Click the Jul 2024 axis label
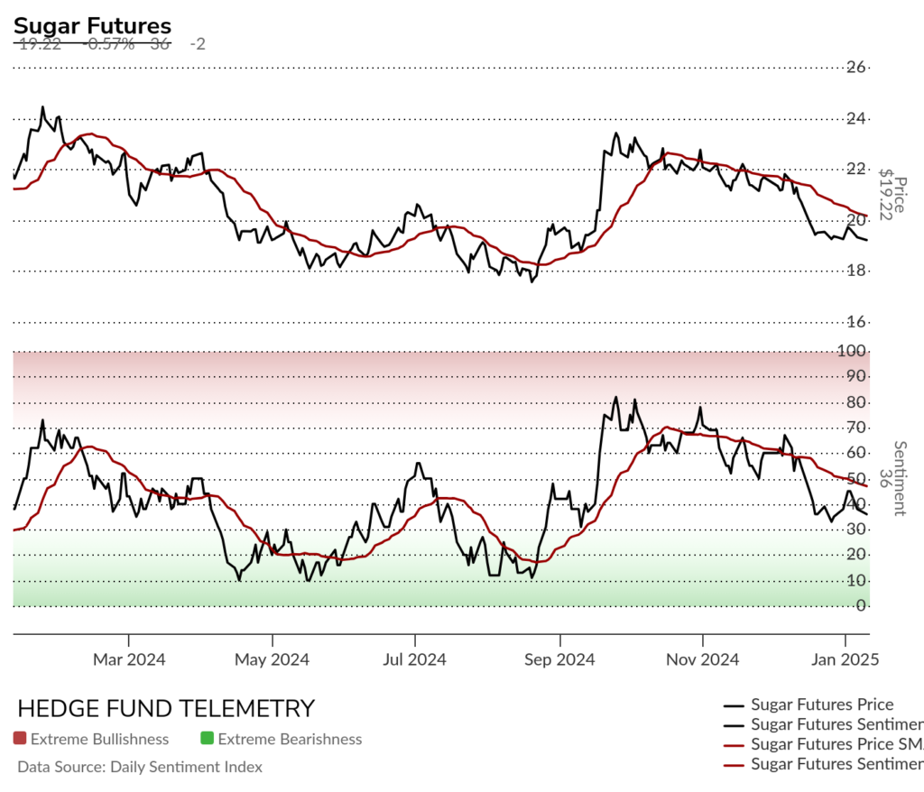Viewport: 924px width, 792px height. pos(414,659)
